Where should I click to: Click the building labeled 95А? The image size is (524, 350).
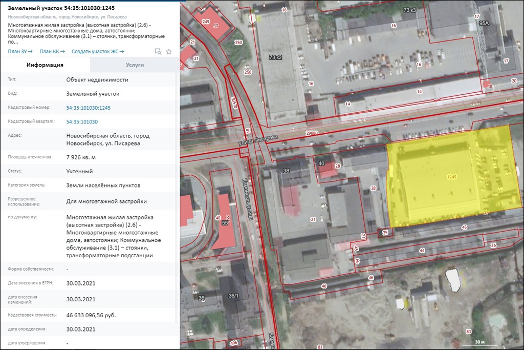484,24
